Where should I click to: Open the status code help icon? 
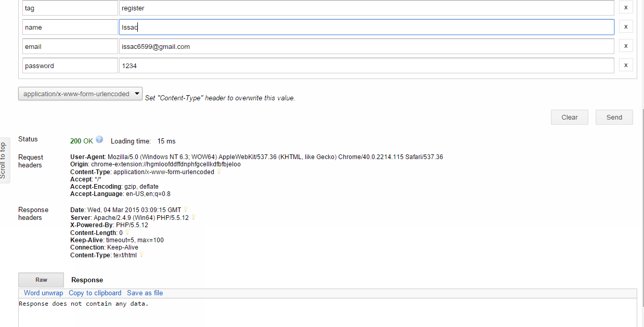click(x=99, y=139)
